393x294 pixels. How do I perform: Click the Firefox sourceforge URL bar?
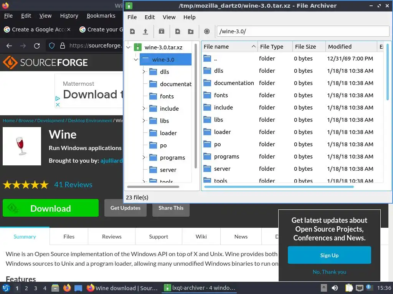(x=95, y=46)
